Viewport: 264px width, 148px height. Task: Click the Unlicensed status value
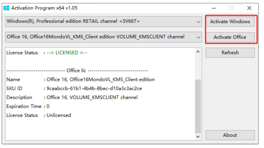[59, 115]
